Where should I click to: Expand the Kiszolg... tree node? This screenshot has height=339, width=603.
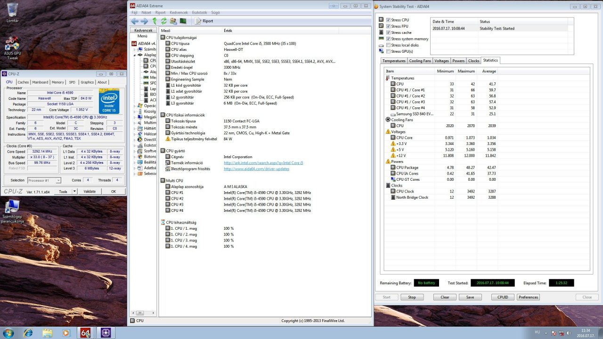(134, 111)
